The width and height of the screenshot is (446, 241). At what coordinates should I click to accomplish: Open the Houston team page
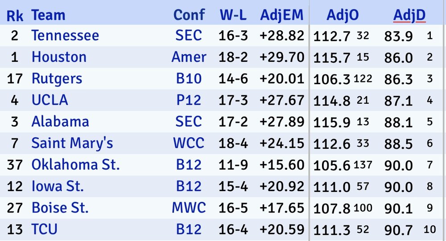(59, 57)
